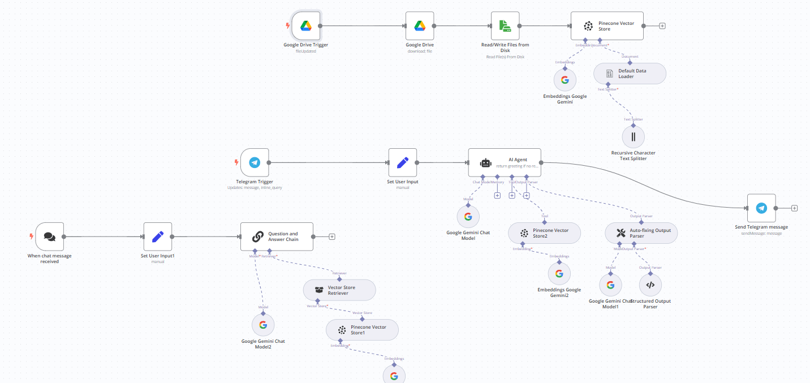Screen dimensions: 810x383
Task: Select the Pinecone Vector Store2 tool node
Action: [544, 233]
